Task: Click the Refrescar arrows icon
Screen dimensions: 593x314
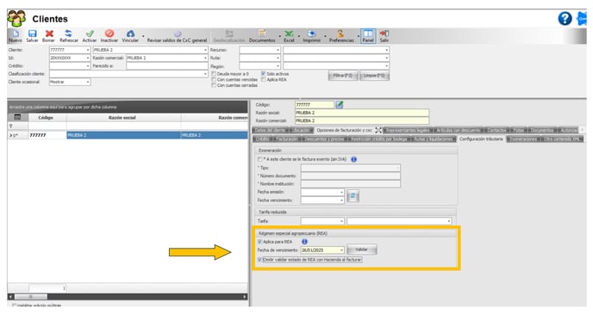Action: [x=68, y=34]
